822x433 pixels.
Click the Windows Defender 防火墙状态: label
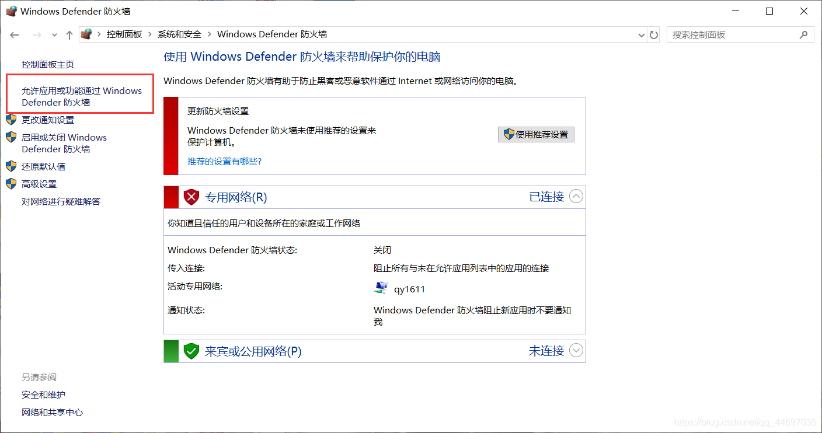click(232, 250)
